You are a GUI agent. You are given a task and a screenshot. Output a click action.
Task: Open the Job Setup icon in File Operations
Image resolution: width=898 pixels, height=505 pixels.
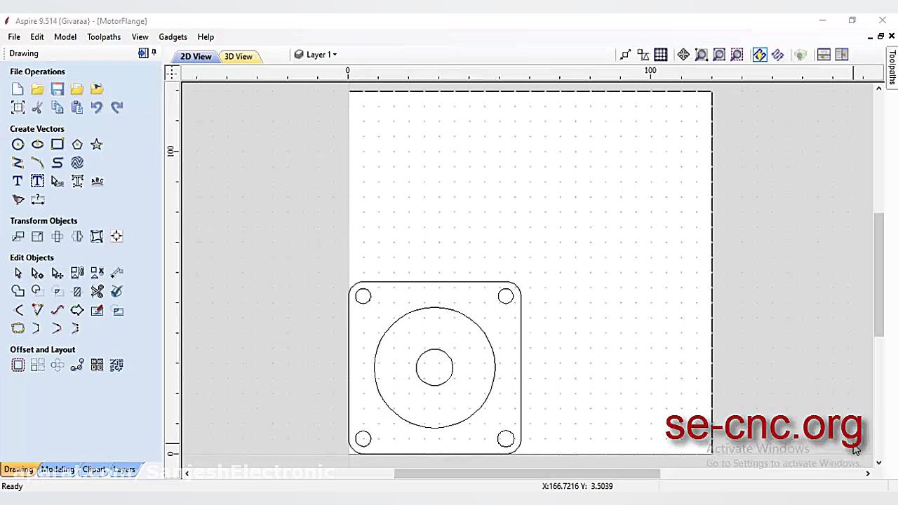point(18,107)
